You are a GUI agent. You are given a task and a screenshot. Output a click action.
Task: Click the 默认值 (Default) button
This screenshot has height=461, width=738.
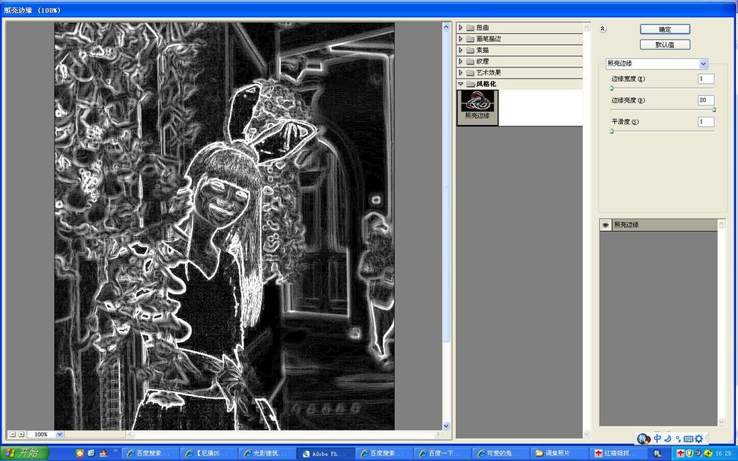[x=664, y=43]
